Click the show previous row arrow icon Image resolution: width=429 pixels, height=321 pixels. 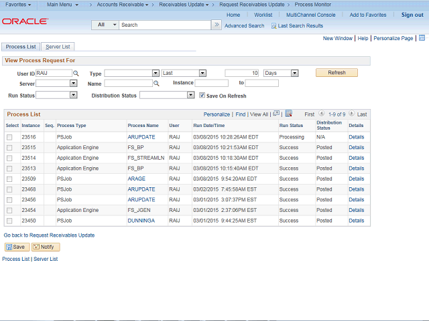322,114
